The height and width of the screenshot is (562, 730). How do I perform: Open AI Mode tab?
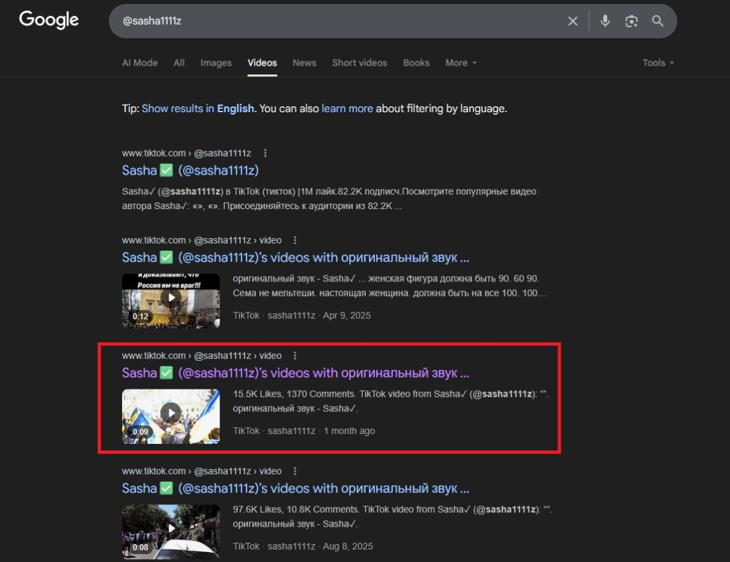tap(139, 63)
